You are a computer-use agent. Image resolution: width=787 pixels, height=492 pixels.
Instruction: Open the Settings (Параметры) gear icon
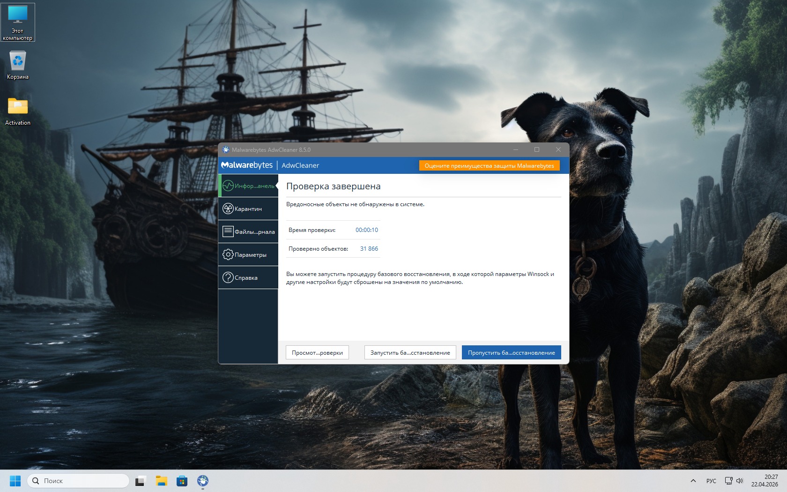[x=228, y=254]
